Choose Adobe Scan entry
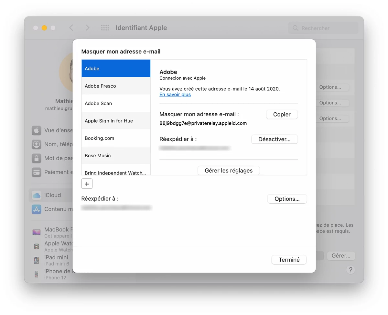Screen dimensions: 388x315 116,103
